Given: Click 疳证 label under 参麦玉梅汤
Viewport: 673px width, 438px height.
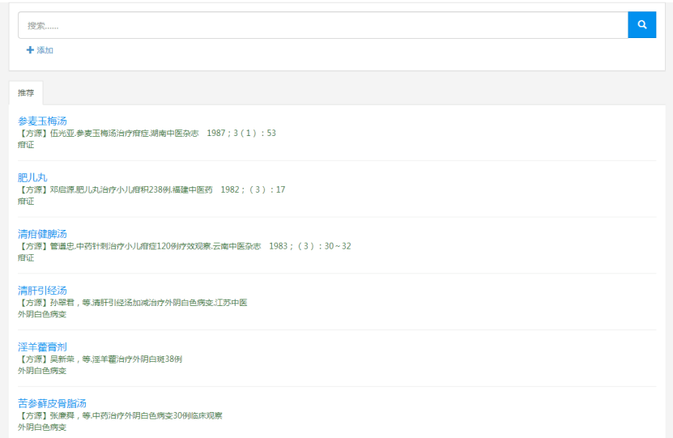Looking at the screenshot, I should point(26,145).
